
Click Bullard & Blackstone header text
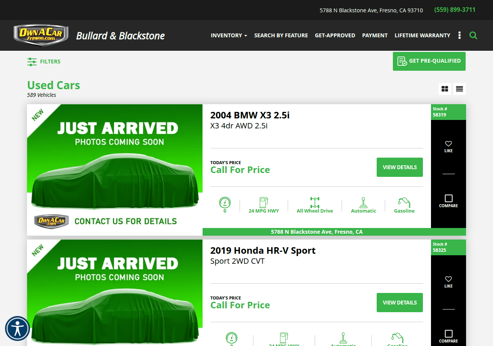point(121,36)
